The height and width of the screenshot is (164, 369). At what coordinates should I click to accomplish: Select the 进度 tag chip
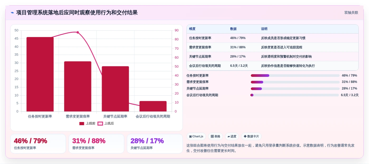click(x=232, y=137)
